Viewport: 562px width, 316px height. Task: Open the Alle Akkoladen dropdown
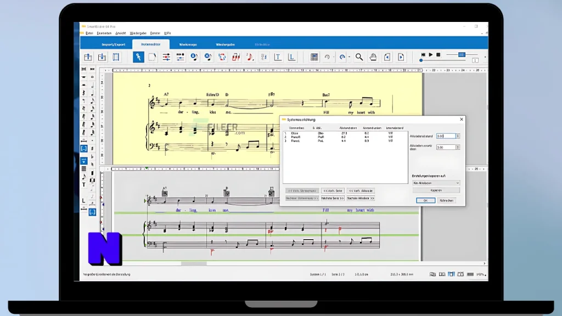(436, 183)
